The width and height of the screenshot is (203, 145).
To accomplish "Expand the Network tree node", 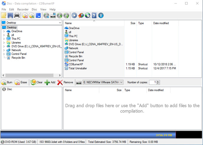I will tap(4, 50).
